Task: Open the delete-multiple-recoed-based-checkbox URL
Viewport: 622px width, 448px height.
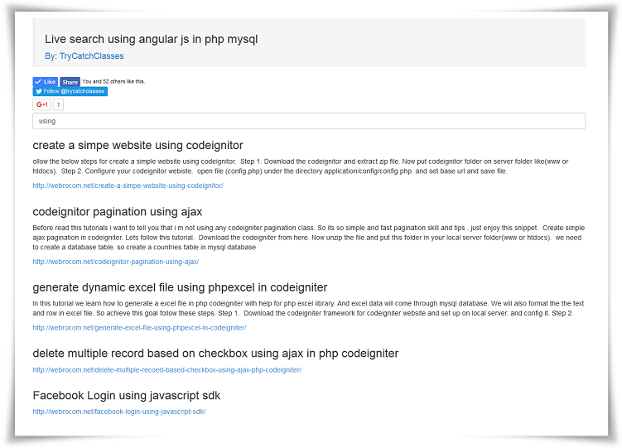Action: click(166, 370)
